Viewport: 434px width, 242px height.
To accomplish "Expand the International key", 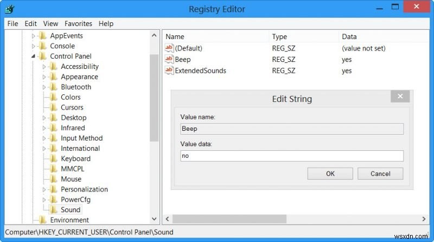I will [44, 149].
